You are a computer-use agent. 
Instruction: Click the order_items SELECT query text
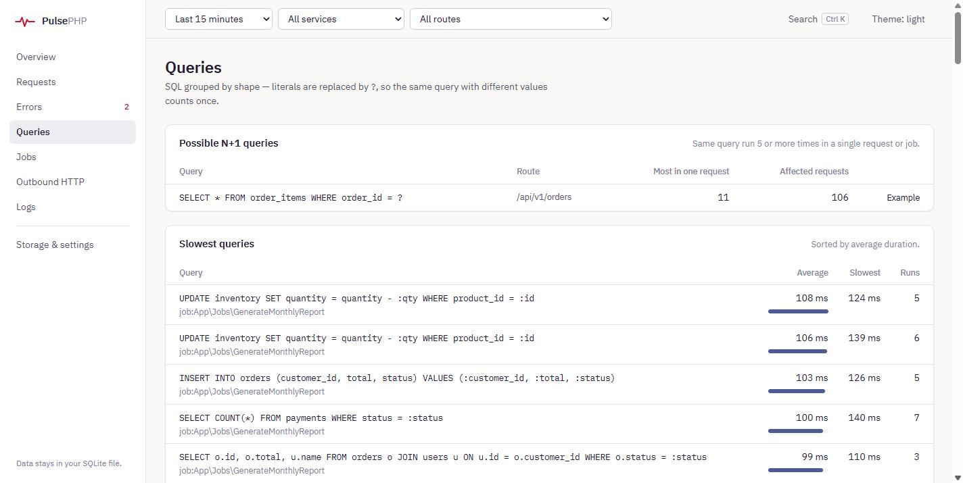(291, 198)
